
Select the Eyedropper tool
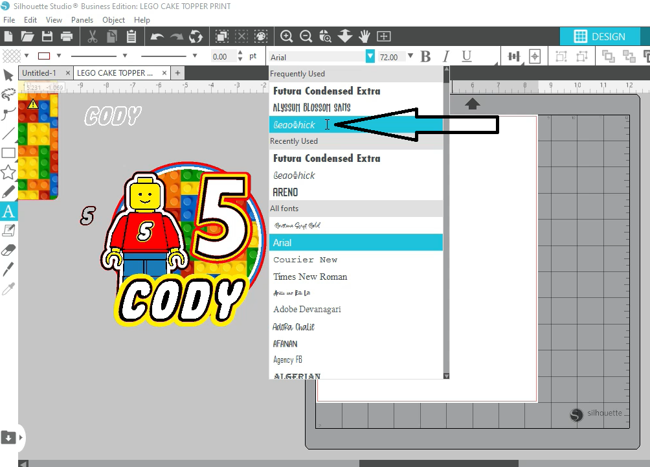(x=8, y=289)
